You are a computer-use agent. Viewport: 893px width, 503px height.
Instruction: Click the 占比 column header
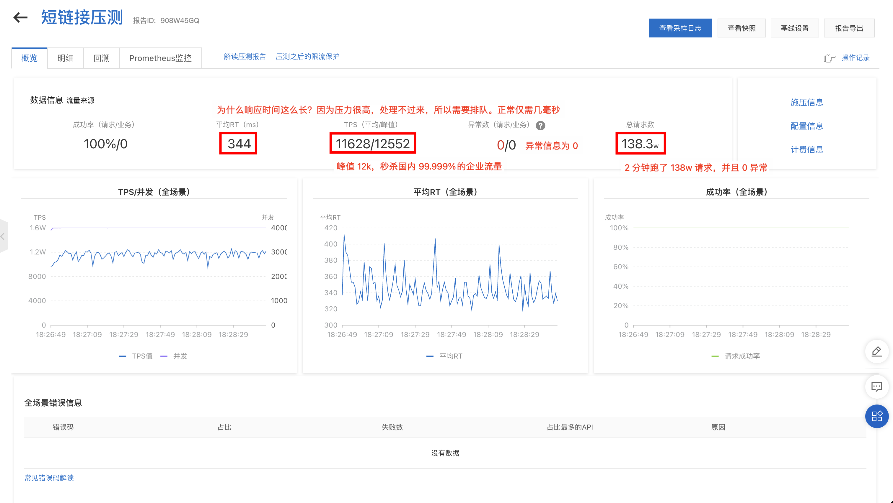tap(224, 427)
